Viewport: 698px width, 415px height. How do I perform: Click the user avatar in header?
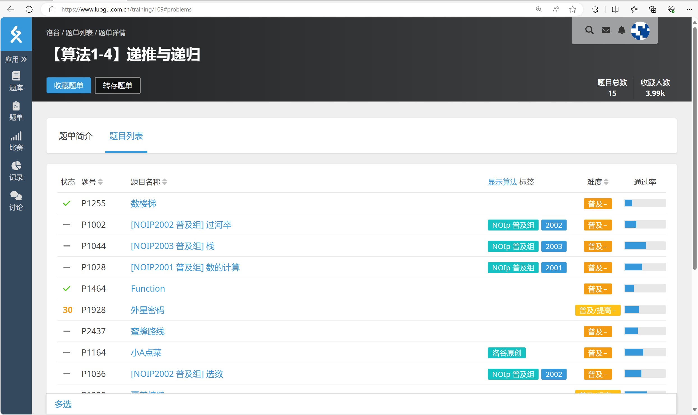[640, 31]
